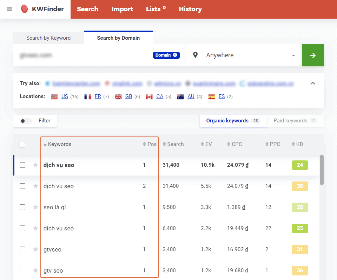337x280 pixels.
Task: Open the hamburger menu icon
Action: click(x=9, y=9)
